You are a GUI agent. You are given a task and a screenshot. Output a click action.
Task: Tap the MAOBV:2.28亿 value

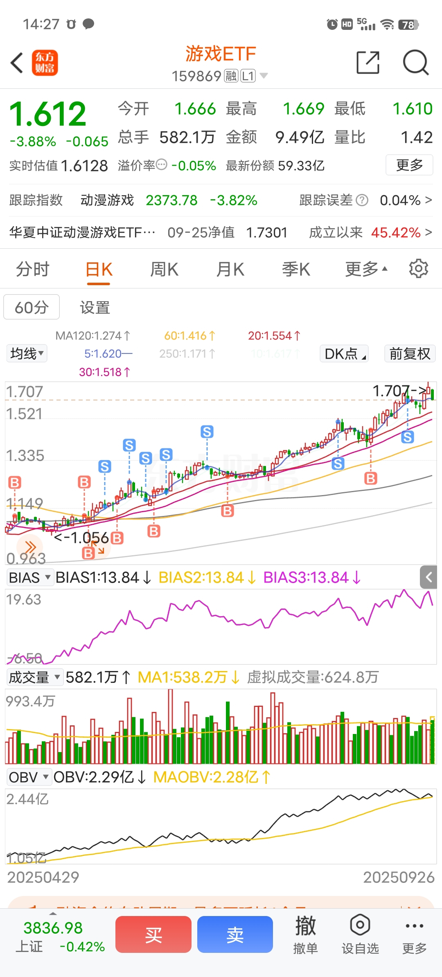[212, 777]
